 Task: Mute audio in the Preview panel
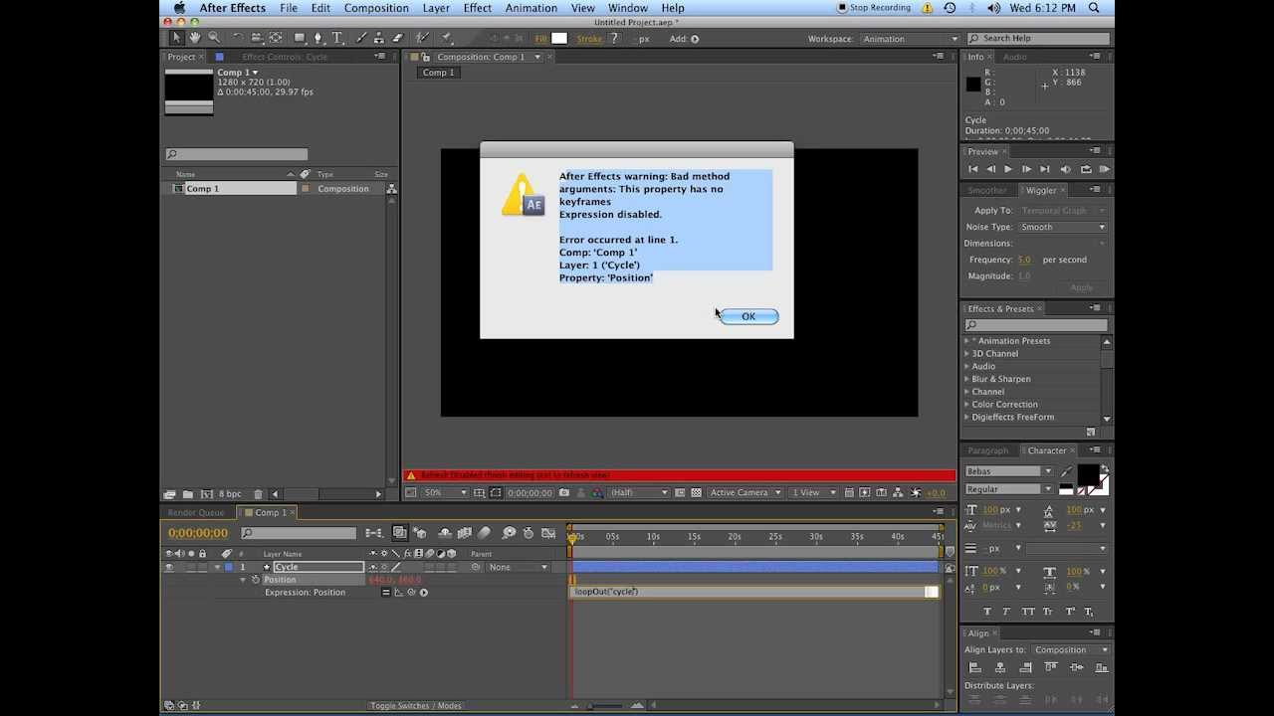[1066, 169]
